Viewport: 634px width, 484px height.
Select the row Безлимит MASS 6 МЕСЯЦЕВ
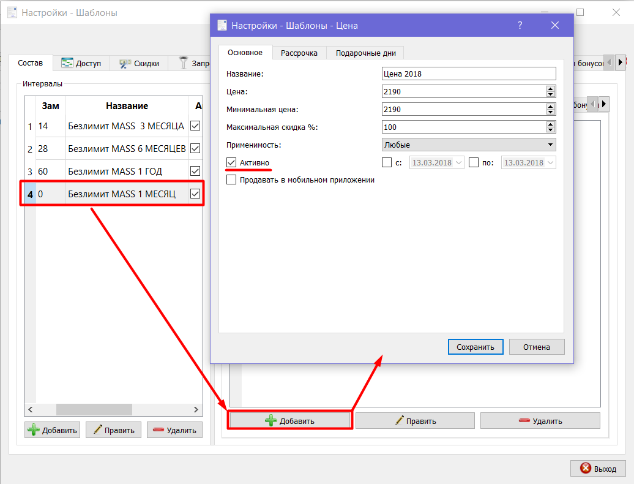coord(114,148)
